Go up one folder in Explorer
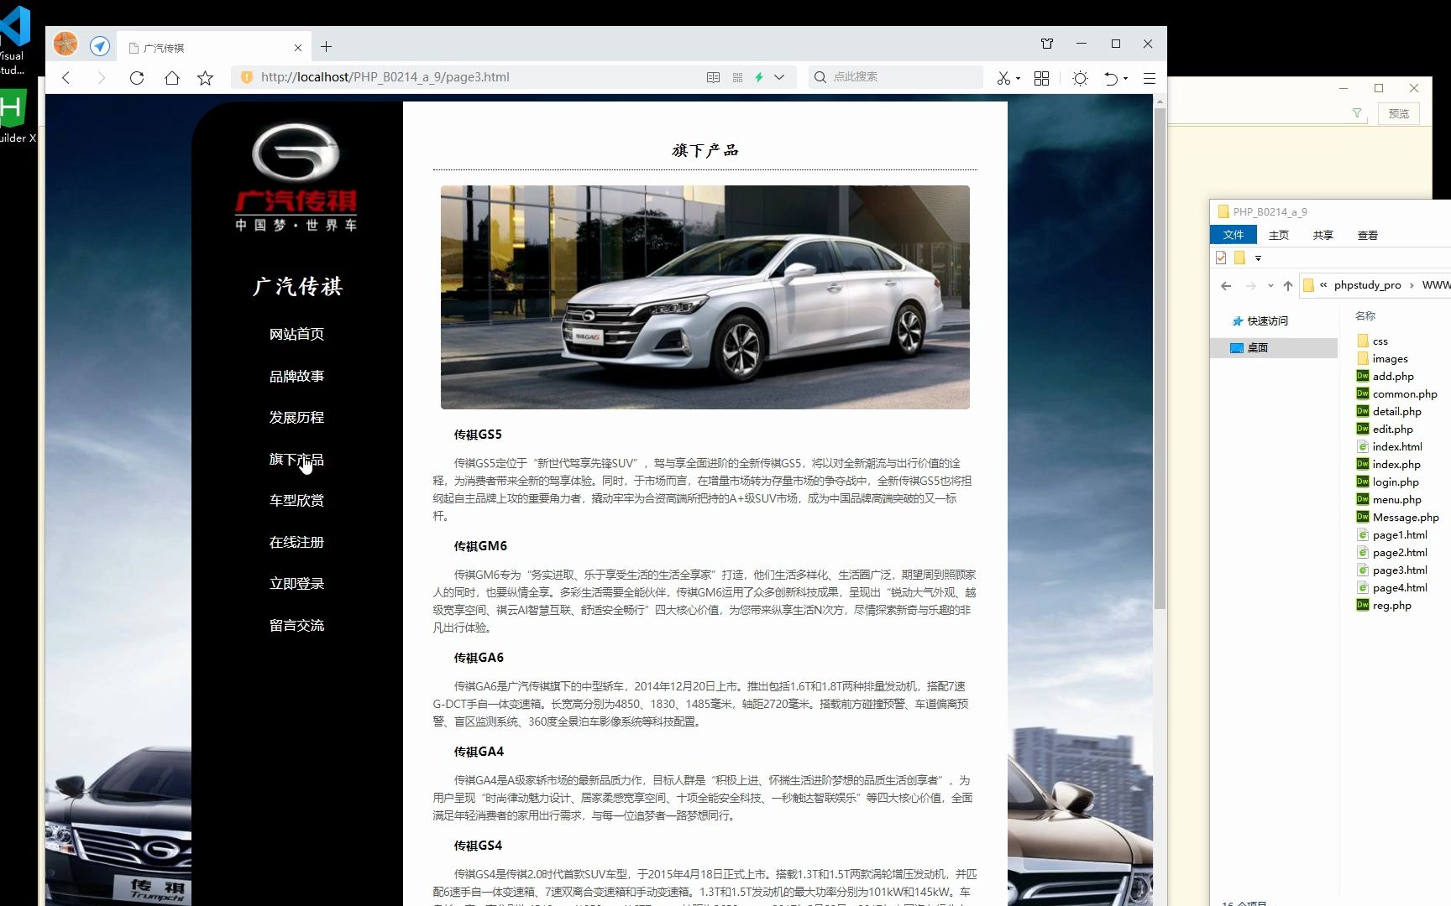Image resolution: width=1451 pixels, height=906 pixels. [x=1287, y=286]
